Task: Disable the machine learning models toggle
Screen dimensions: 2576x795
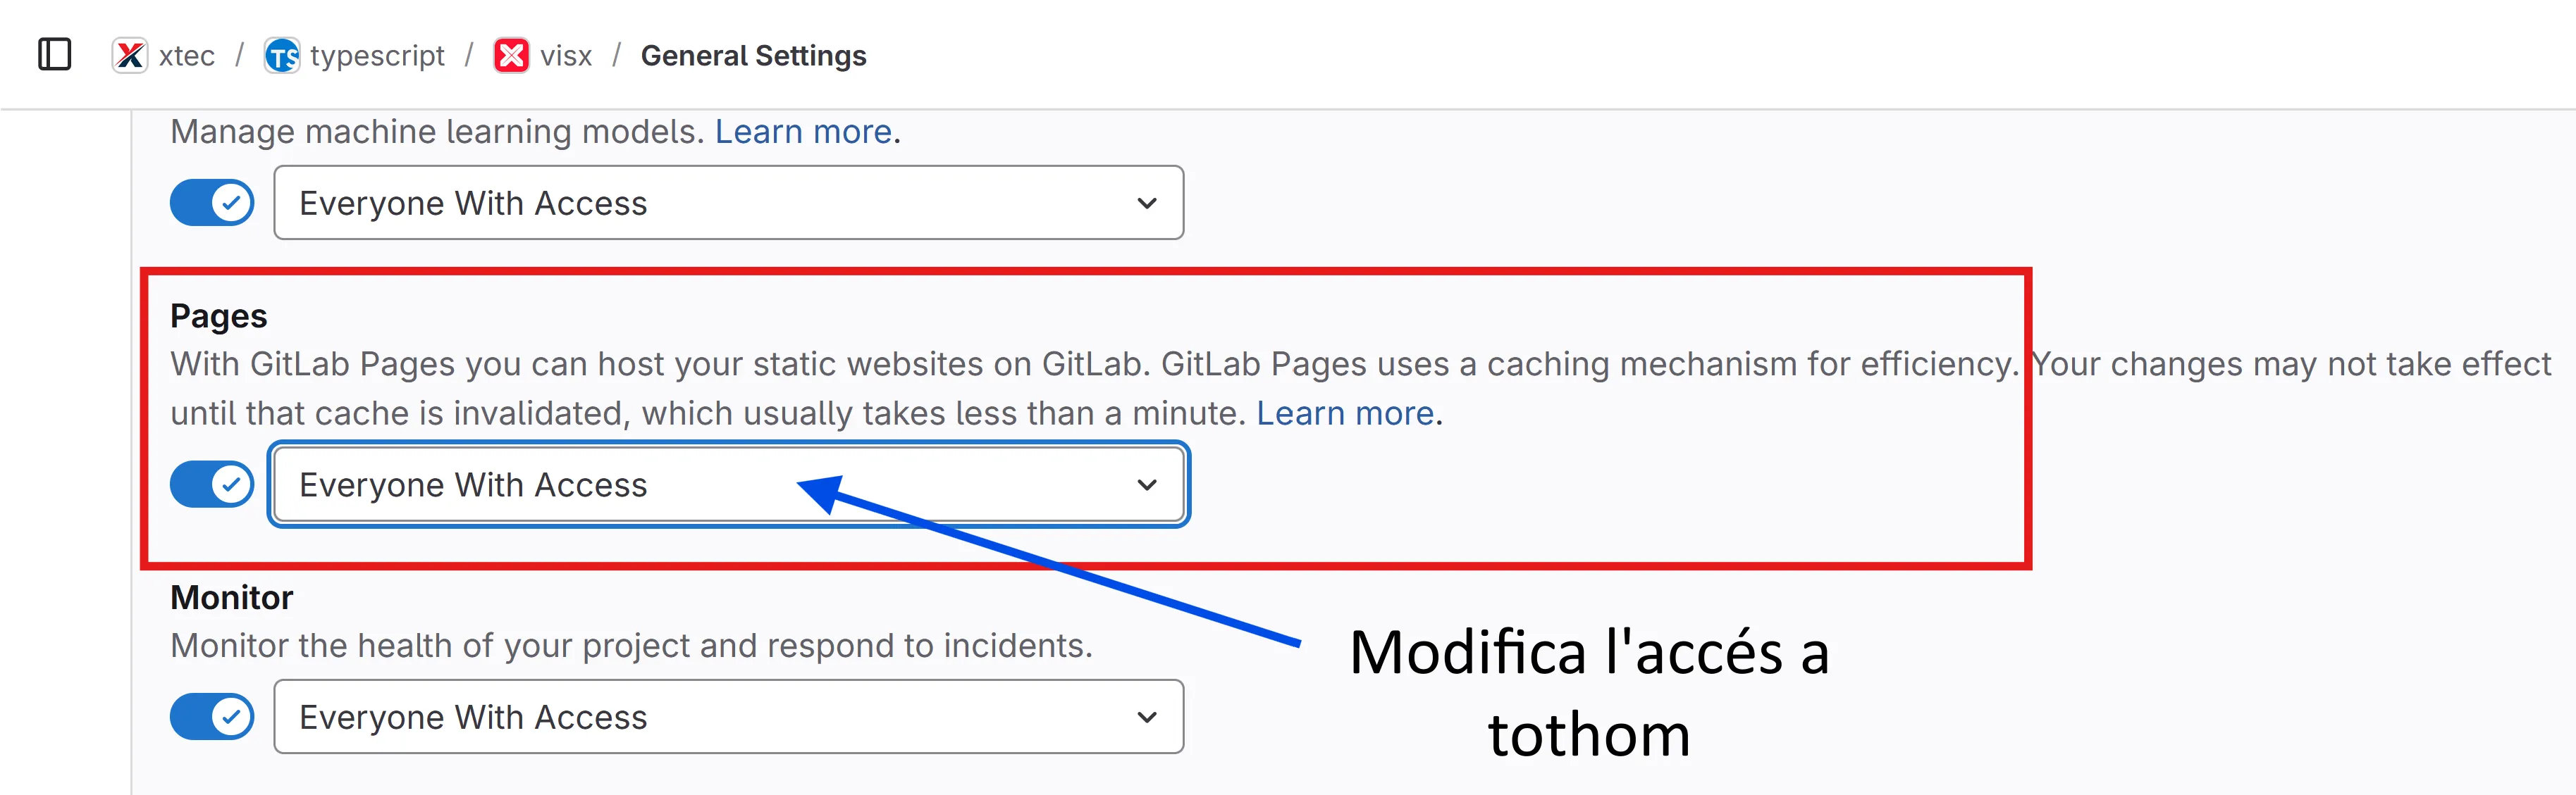Action: click(x=212, y=204)
